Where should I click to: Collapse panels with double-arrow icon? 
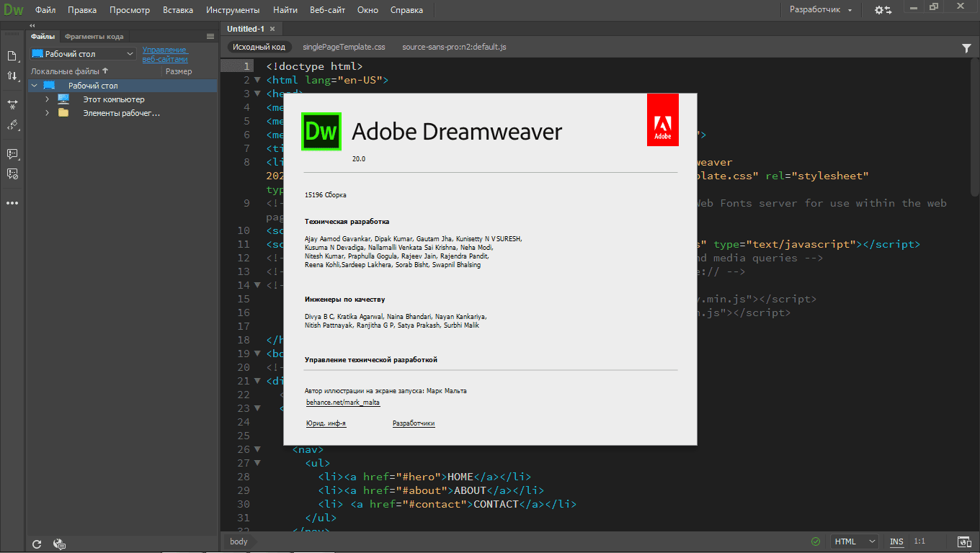point(32,25)
